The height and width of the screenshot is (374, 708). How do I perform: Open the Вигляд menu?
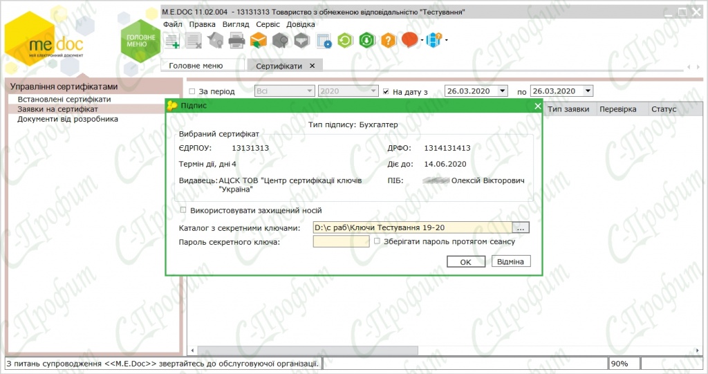(236, 24)
